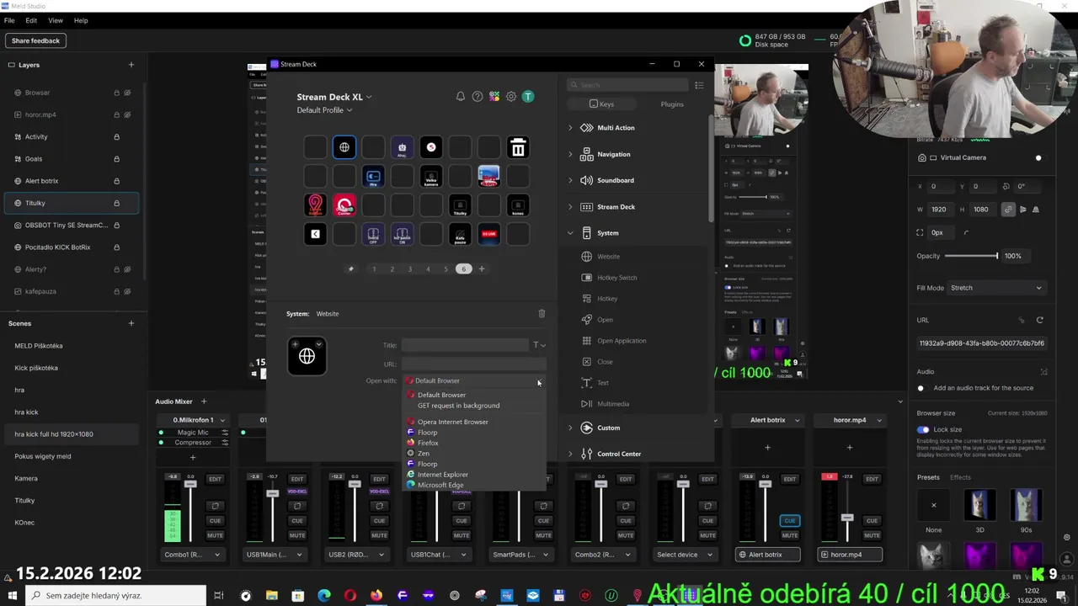Expand the Navigation category
Image resolution: width=1078 pixels, height=606 pixels.
[570, 154]
